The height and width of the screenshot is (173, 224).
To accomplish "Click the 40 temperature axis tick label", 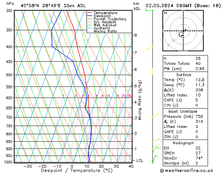I will pos(131,167).
